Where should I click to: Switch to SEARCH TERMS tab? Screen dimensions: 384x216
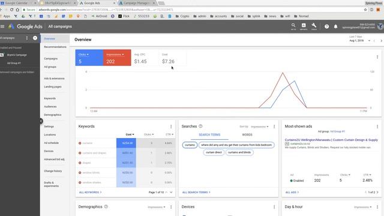(209, 134)
